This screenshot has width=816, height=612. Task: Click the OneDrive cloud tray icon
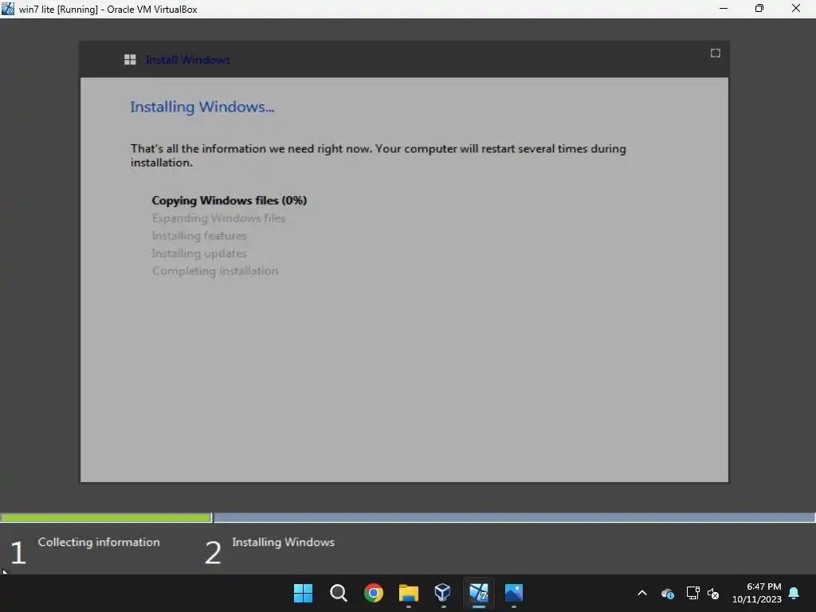(x=668, y=593)
